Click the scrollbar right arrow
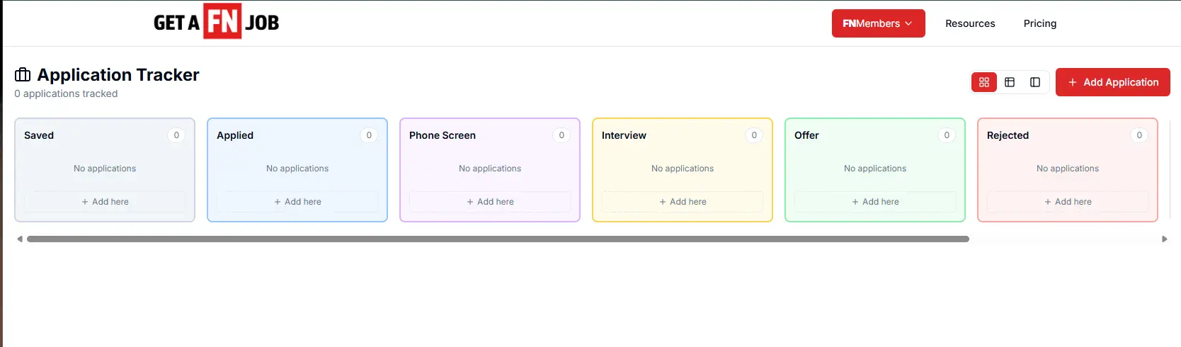 point(1164,239)
